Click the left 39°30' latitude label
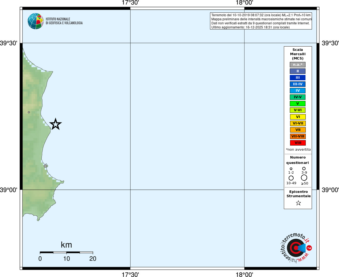Image resolution: width=339 pixels, height=277 pixels. click(x=9, y=43)
